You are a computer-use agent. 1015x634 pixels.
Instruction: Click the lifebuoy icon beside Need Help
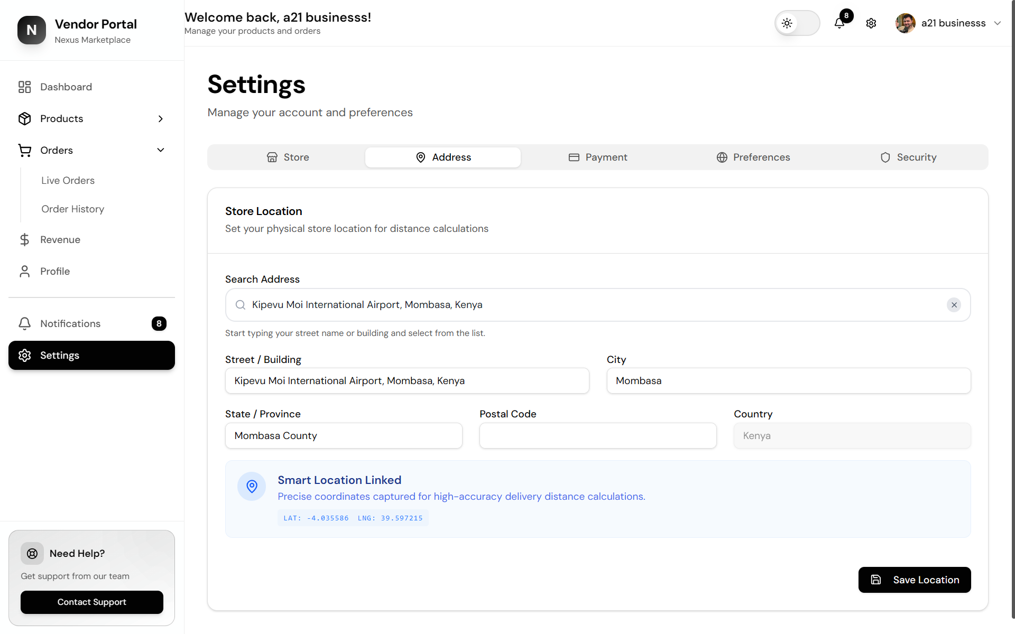click(x=32, y=554)
